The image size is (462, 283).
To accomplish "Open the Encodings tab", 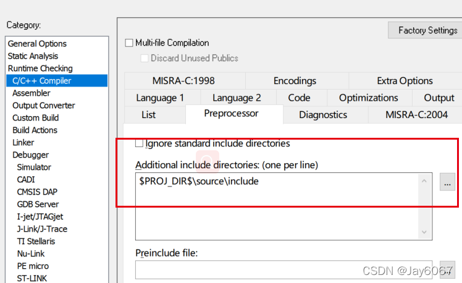I will 296,81.
